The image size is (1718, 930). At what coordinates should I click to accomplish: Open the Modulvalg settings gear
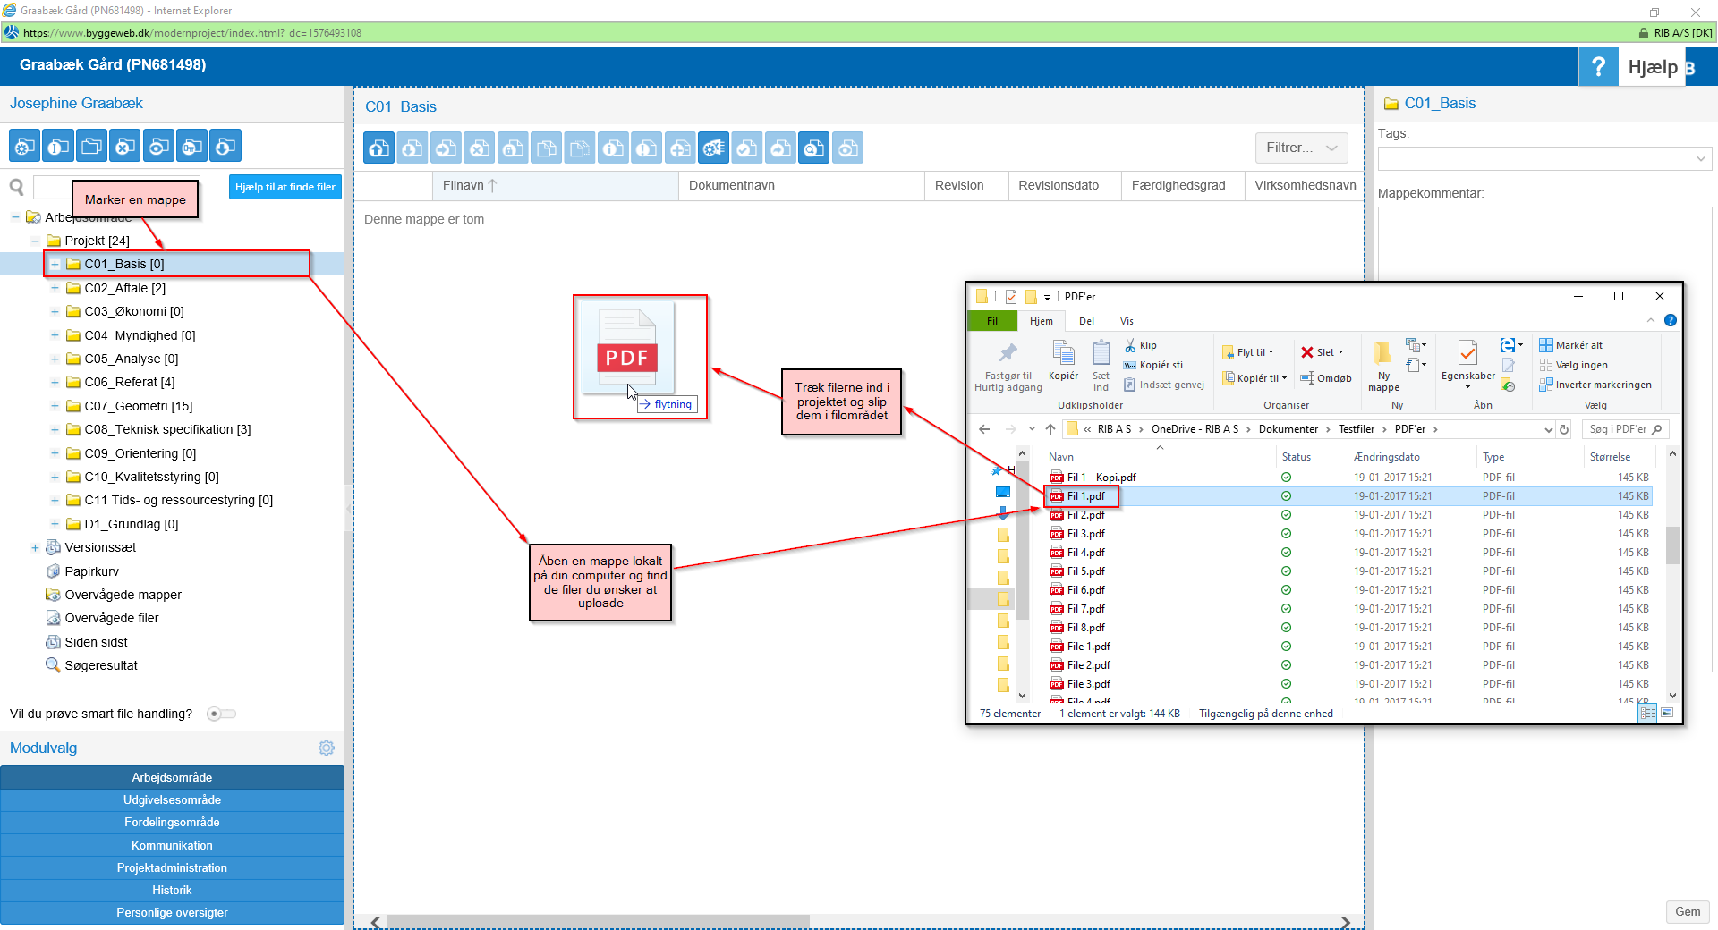[x=327, y=748]
